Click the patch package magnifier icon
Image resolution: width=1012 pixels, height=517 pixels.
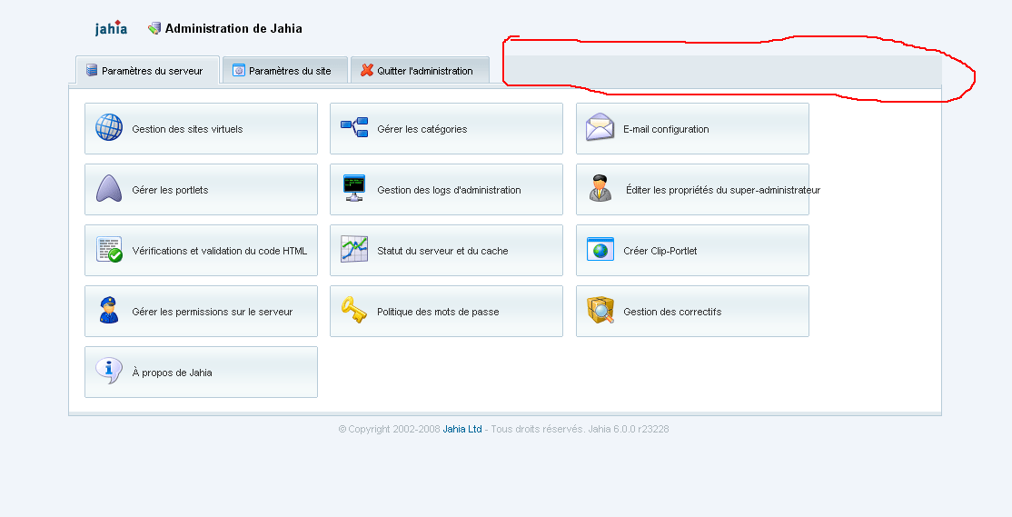[600, 311]
